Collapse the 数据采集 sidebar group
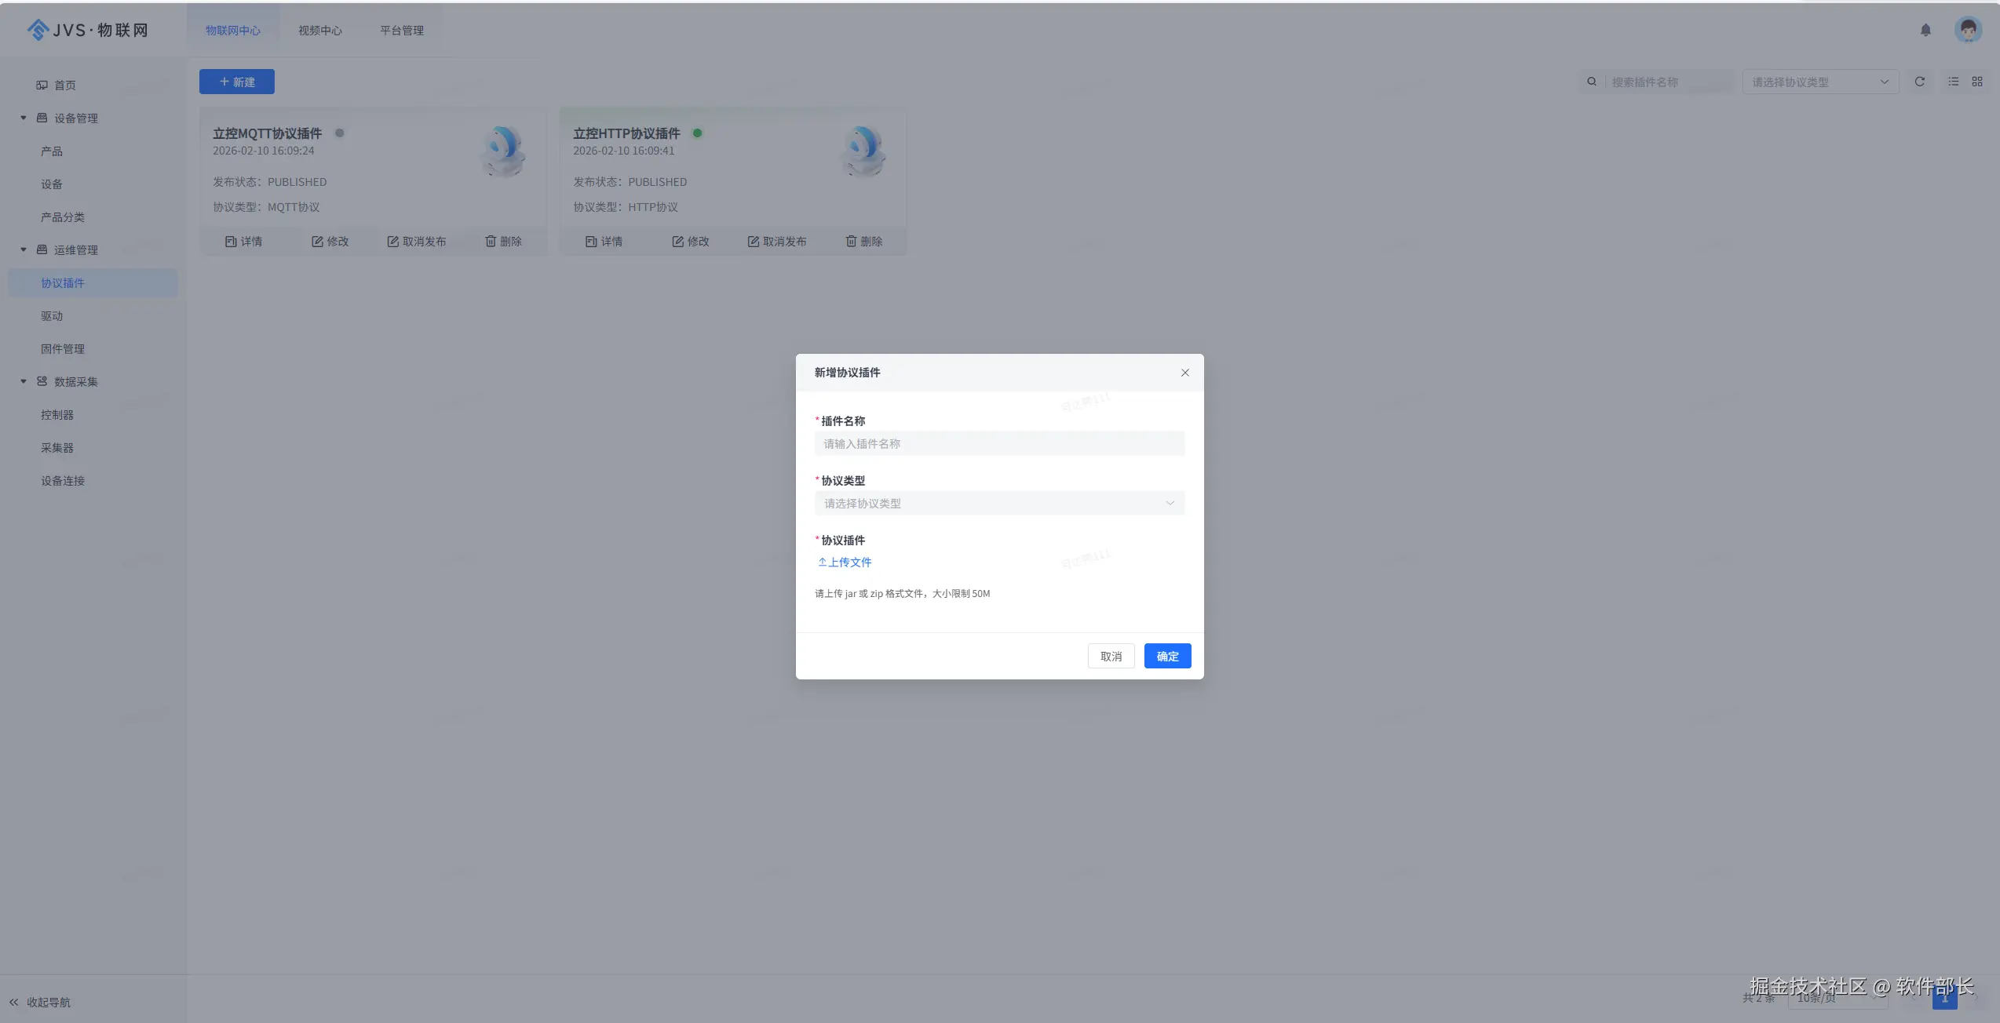 (x=24, y=382)
